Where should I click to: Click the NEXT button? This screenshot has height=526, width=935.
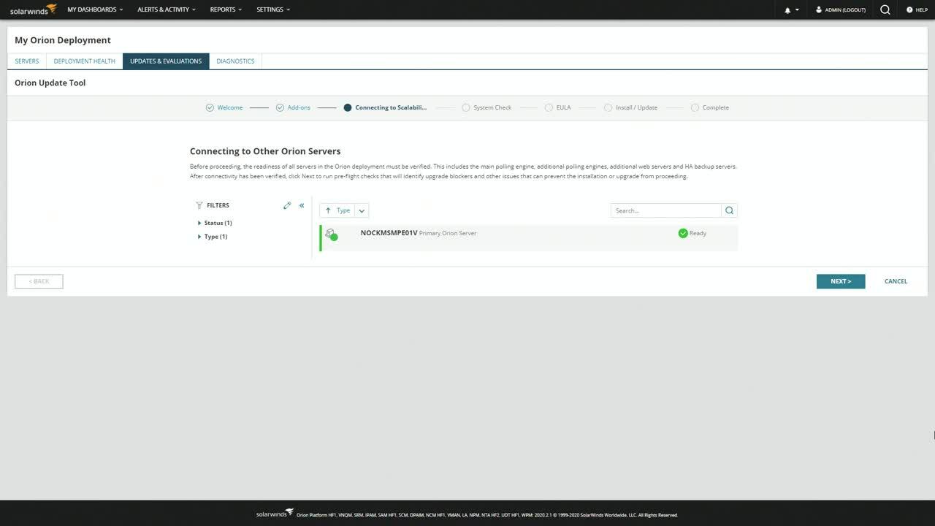click(x=840, y=281)
